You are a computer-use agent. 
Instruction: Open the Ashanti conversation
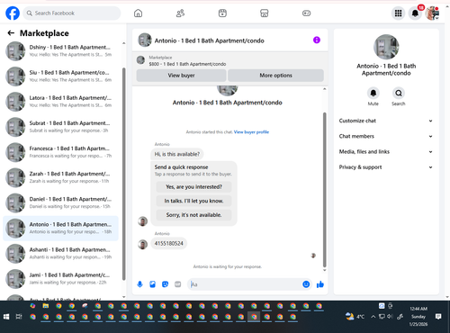[x=61, y=254]
